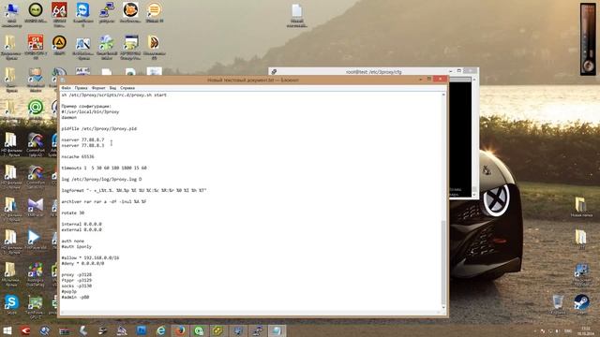
Task: Open the green Mail.ru Agent taskbar icon
Action: (199, 330)
